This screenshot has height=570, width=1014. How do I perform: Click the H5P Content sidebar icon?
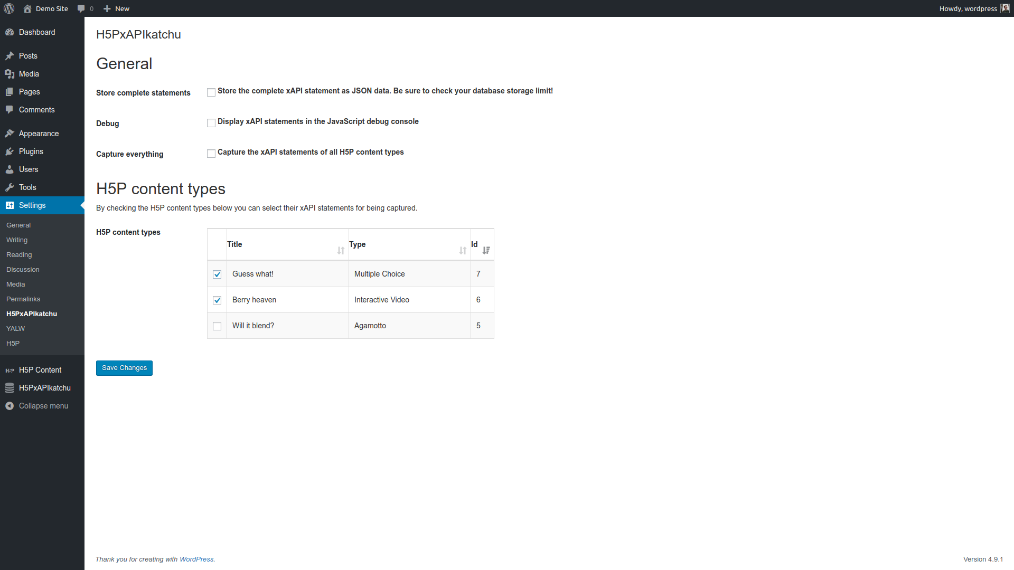(10, 369)
